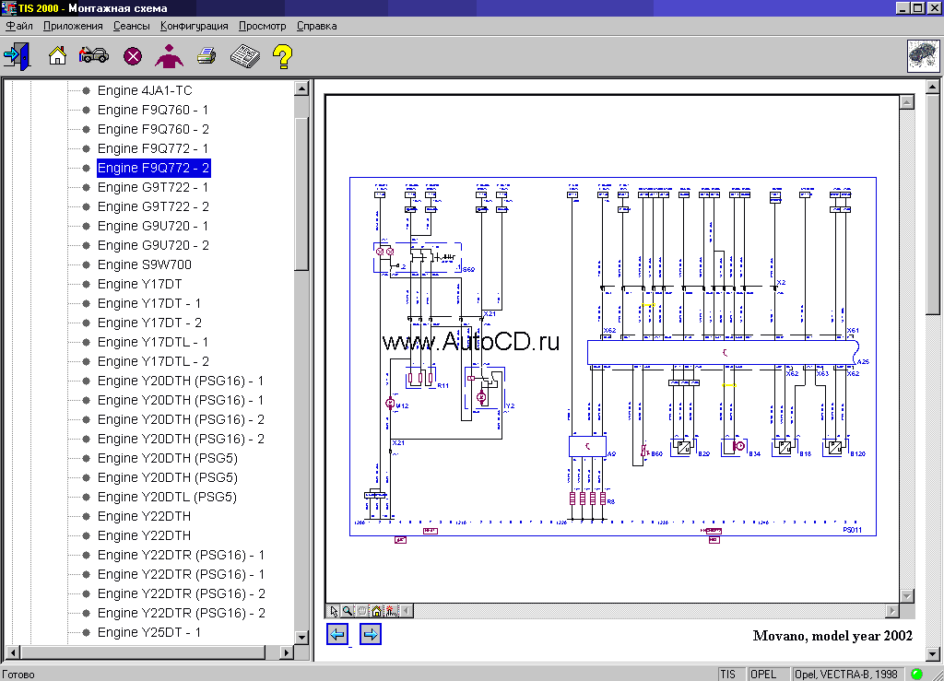The width and height of the screenshot is (944, 681).
Task: Open the Конфигурация menu
Action: pos(194,26)
